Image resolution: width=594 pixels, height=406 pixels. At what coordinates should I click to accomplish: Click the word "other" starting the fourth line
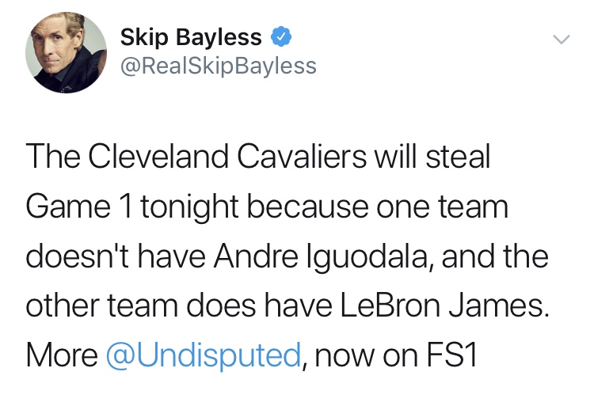62,305
